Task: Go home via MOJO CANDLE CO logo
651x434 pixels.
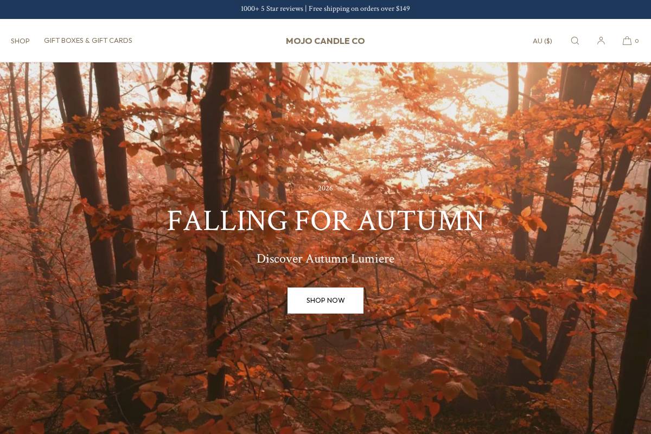Action: tap(325, 41)
